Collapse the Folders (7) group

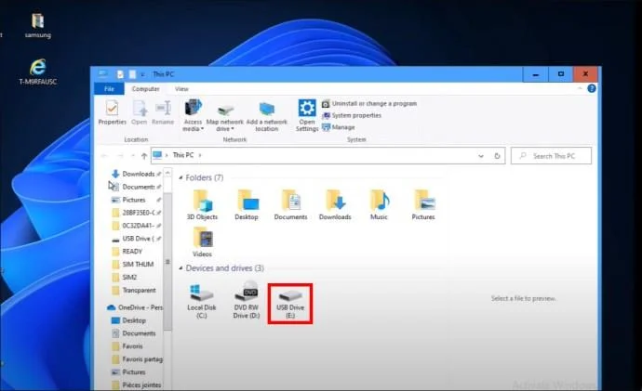pos(181,177)
